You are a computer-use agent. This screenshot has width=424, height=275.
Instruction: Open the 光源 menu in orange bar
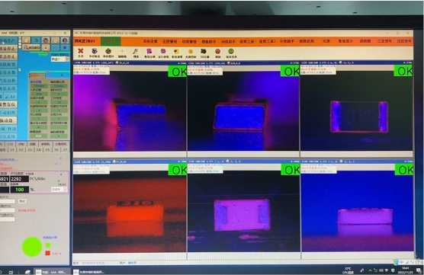click(x=326, y=41)
